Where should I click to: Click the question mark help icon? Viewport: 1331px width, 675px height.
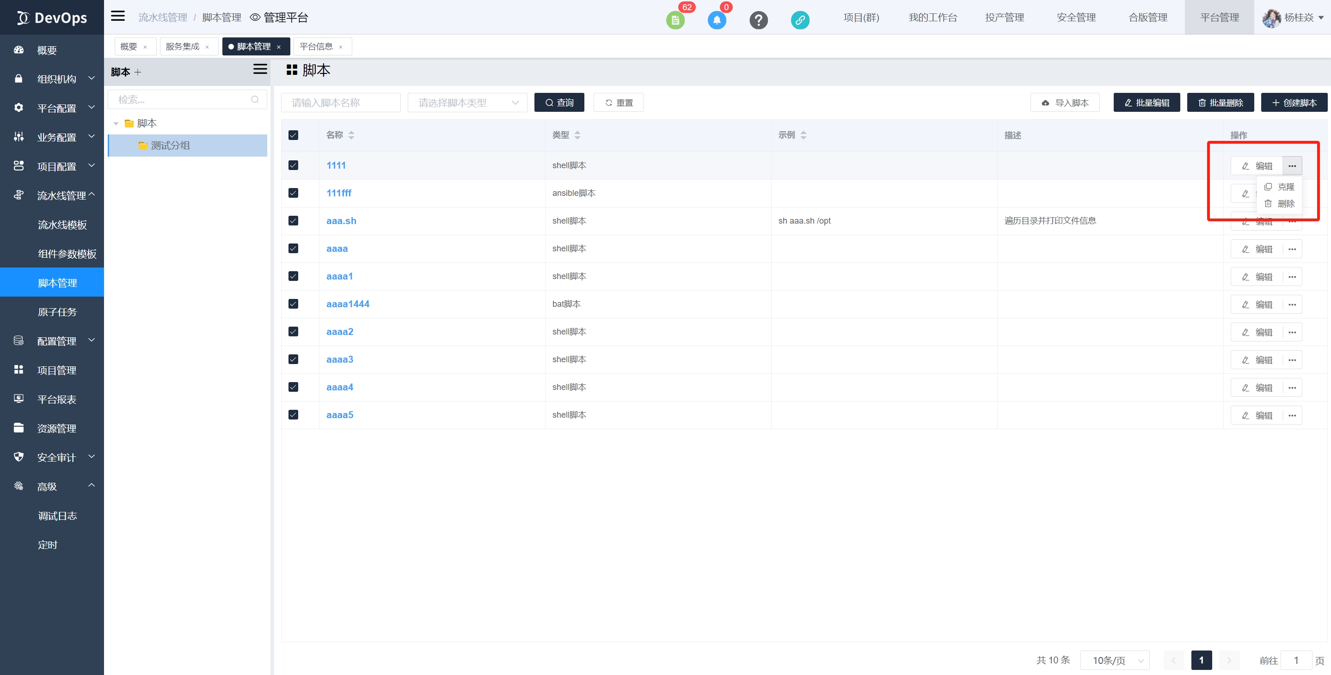pyautogui.click(x=758, y=20)
